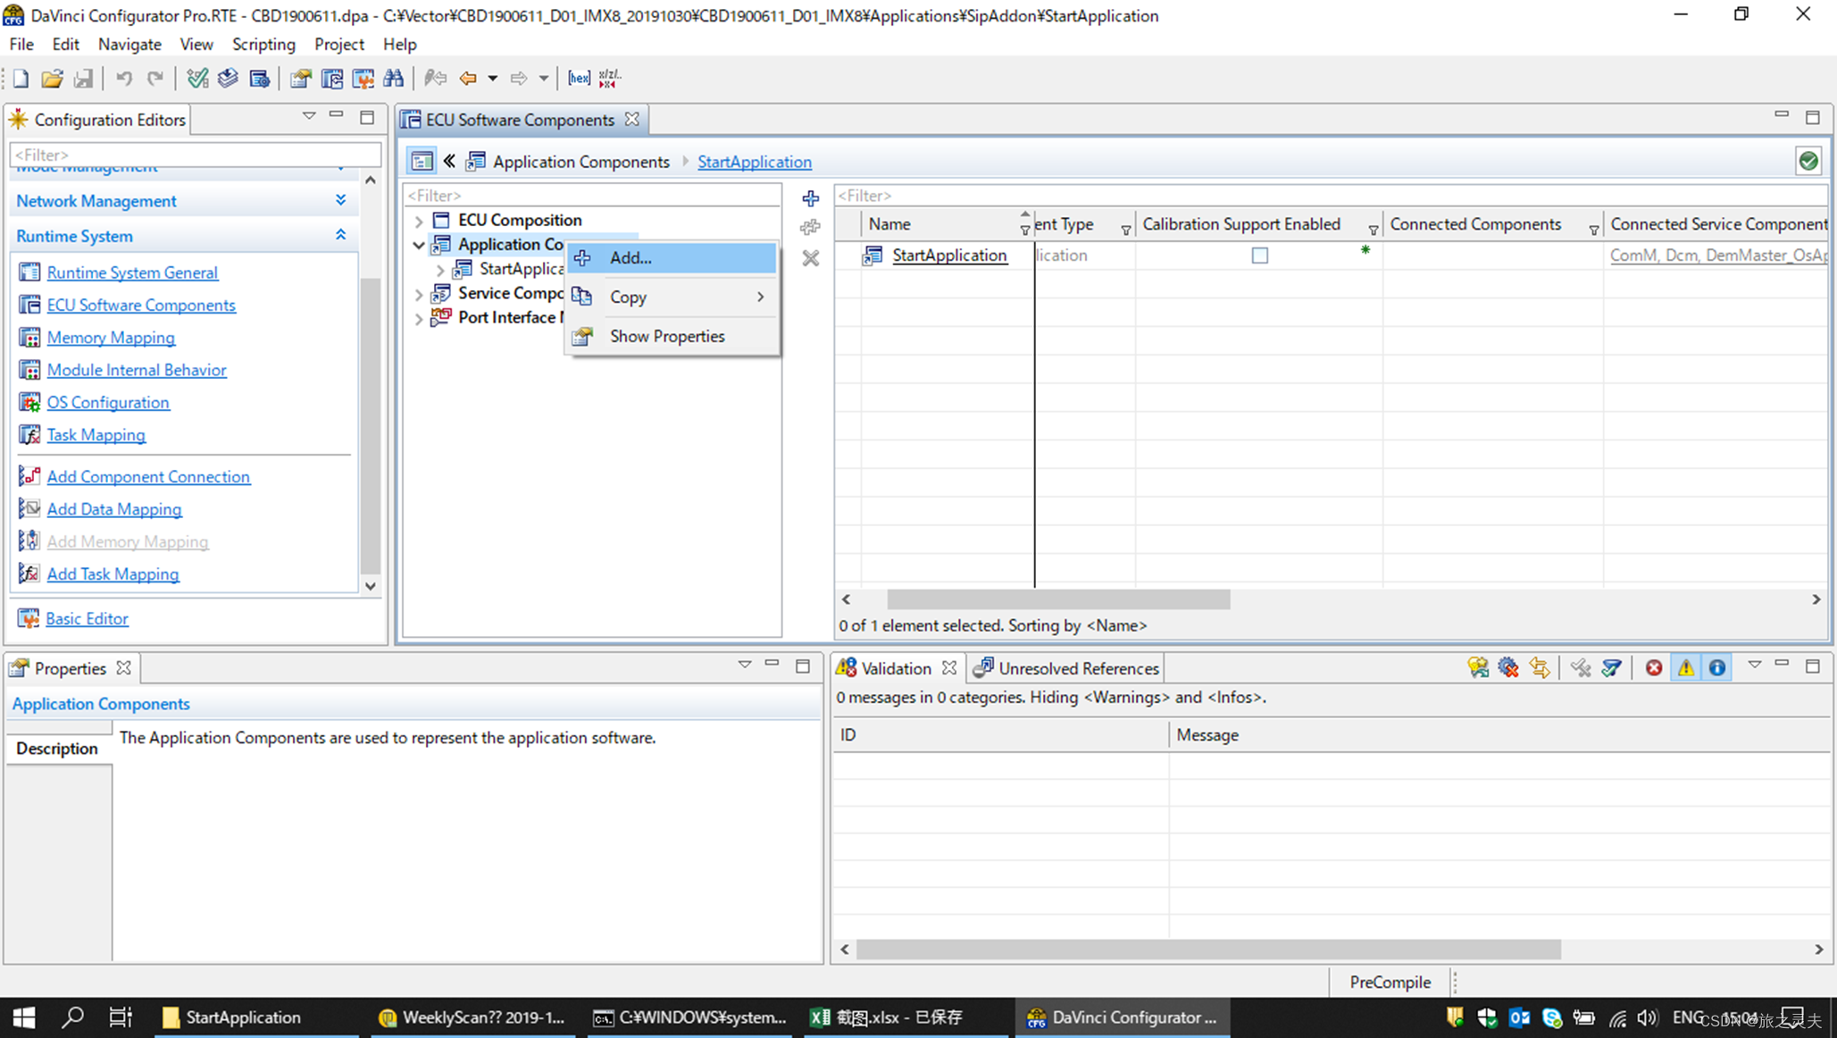Image resolution: width=1837 pixels, height=1038 pixels.
Task: Click the binoculars find icon in toolbar
Action: tap(394, 79)
